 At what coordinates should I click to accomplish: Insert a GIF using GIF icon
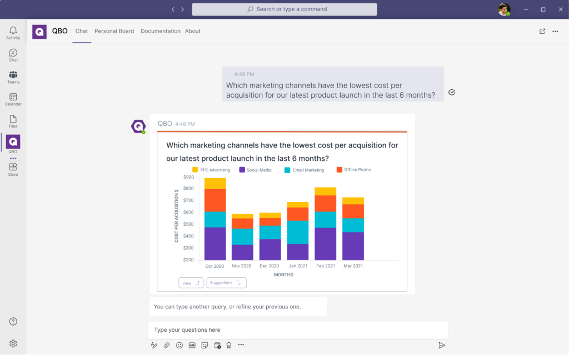point(192,345)
